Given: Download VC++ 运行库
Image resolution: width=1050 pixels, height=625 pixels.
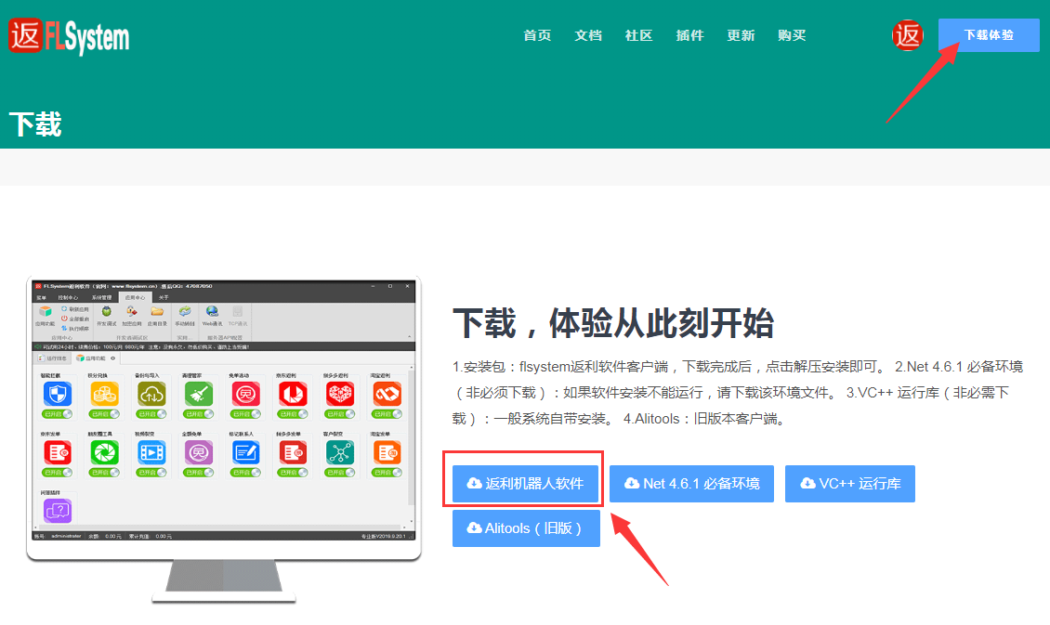Looking at the screenshot, I should tap(850, 483).
